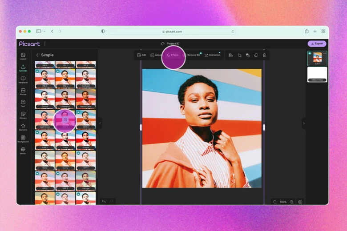Open the Batch tool

(23, 151)
